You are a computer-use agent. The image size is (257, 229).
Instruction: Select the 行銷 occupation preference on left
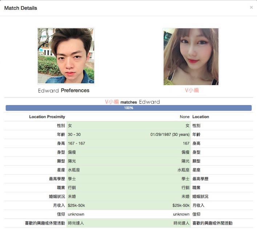click(x=72, y=188)
